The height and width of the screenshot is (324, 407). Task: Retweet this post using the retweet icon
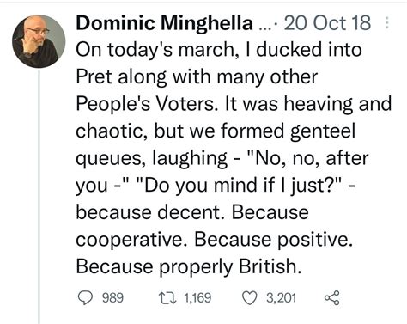click(x=167, y=298)
